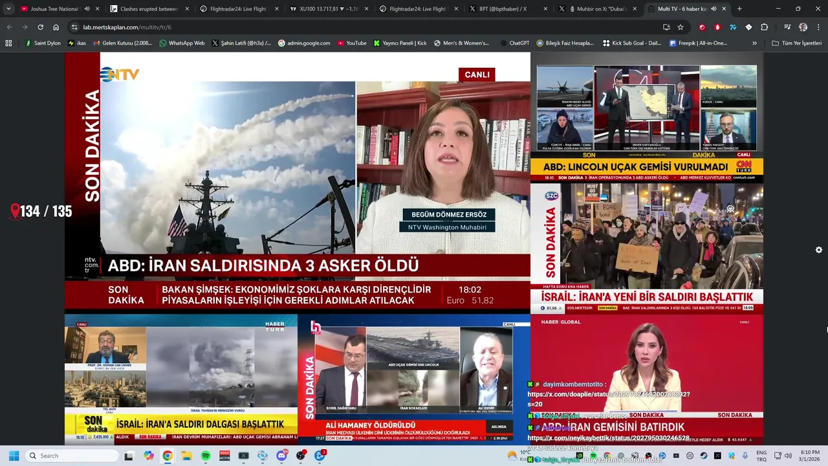828x466 pixels.
Task: Click the white diamond extension icon
Action: (748, 27)
